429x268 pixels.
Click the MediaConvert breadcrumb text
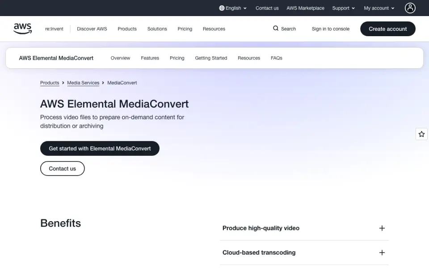(122, 83)
